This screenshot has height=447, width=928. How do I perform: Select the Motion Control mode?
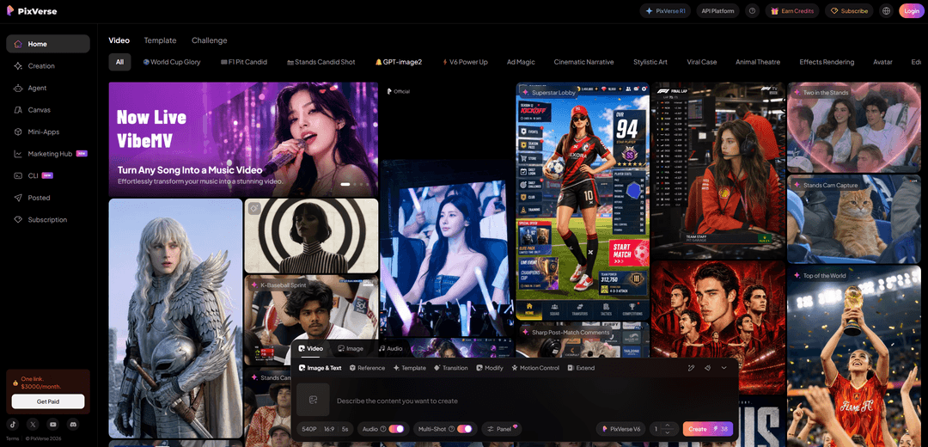535,368
